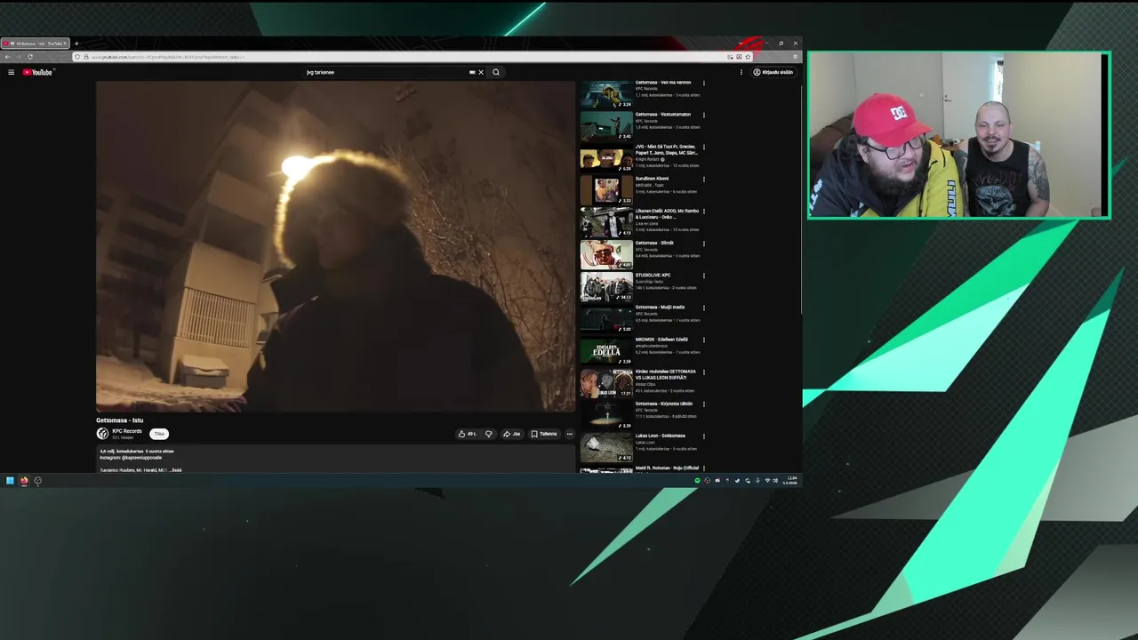Viewport: 1138px width, 640px height.
Task: Like the video with thumbs-up button
Action: click(x=468, y=434)
